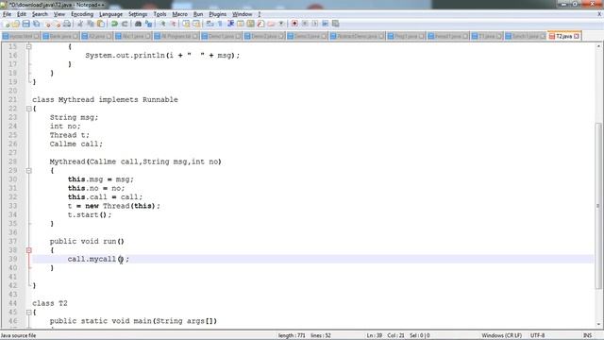Toggle Show All Characters in the toolbar

[x=220, y=24]
